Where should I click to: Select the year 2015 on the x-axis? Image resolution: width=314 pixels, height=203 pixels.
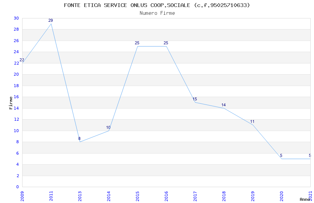137,196
